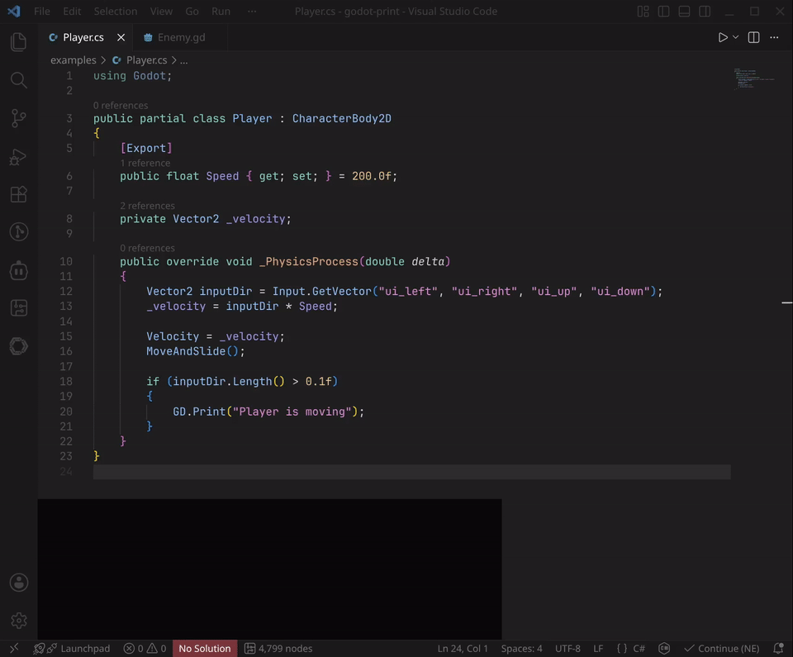Open the Customize Layout icon

point(643,11)
